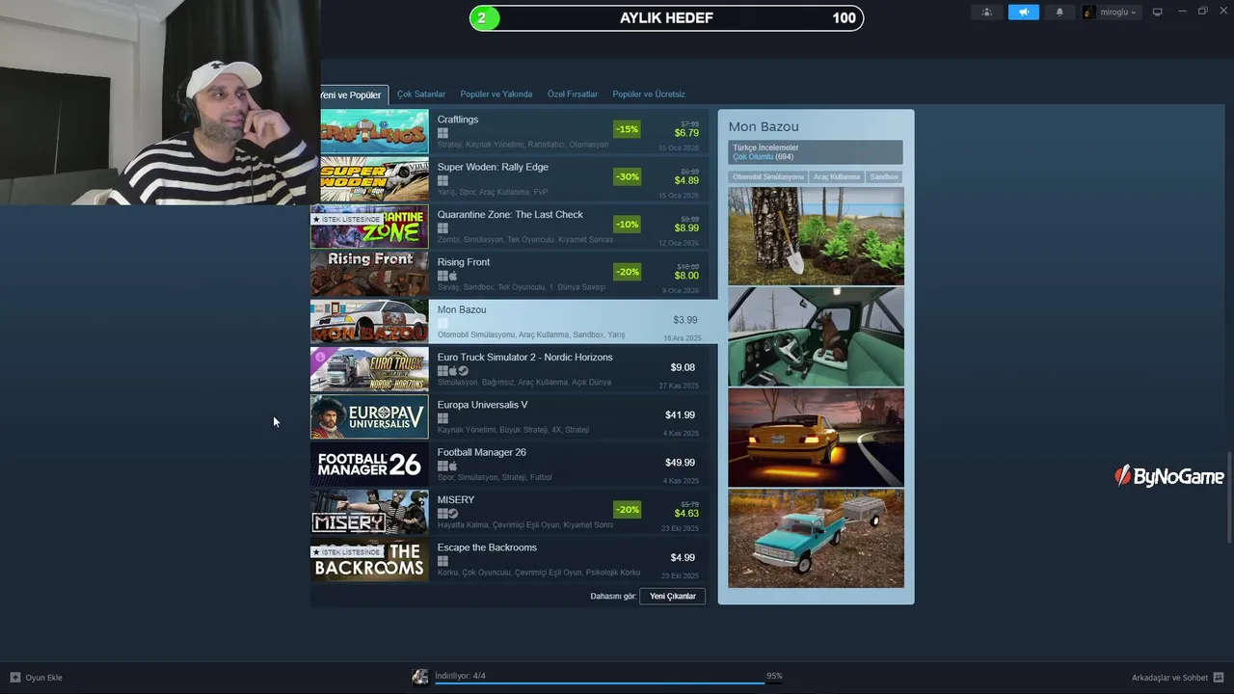Open the Türkçe İncelemeler review summary box

[816, 152]
